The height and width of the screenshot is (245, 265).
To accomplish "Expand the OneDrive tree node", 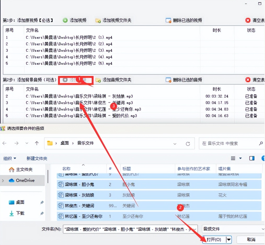I will click(x=3, y=180).
